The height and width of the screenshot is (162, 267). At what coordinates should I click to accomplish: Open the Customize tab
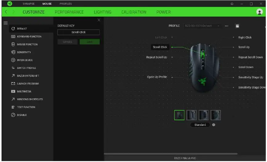[34, 12]
